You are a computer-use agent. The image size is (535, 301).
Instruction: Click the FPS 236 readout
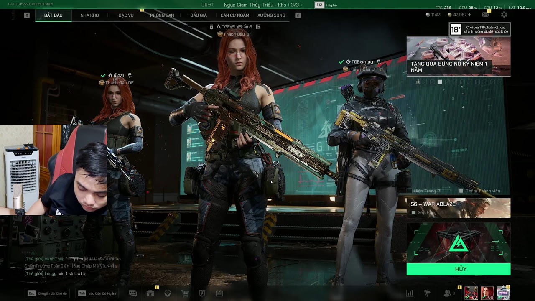(x=443, y=8)
